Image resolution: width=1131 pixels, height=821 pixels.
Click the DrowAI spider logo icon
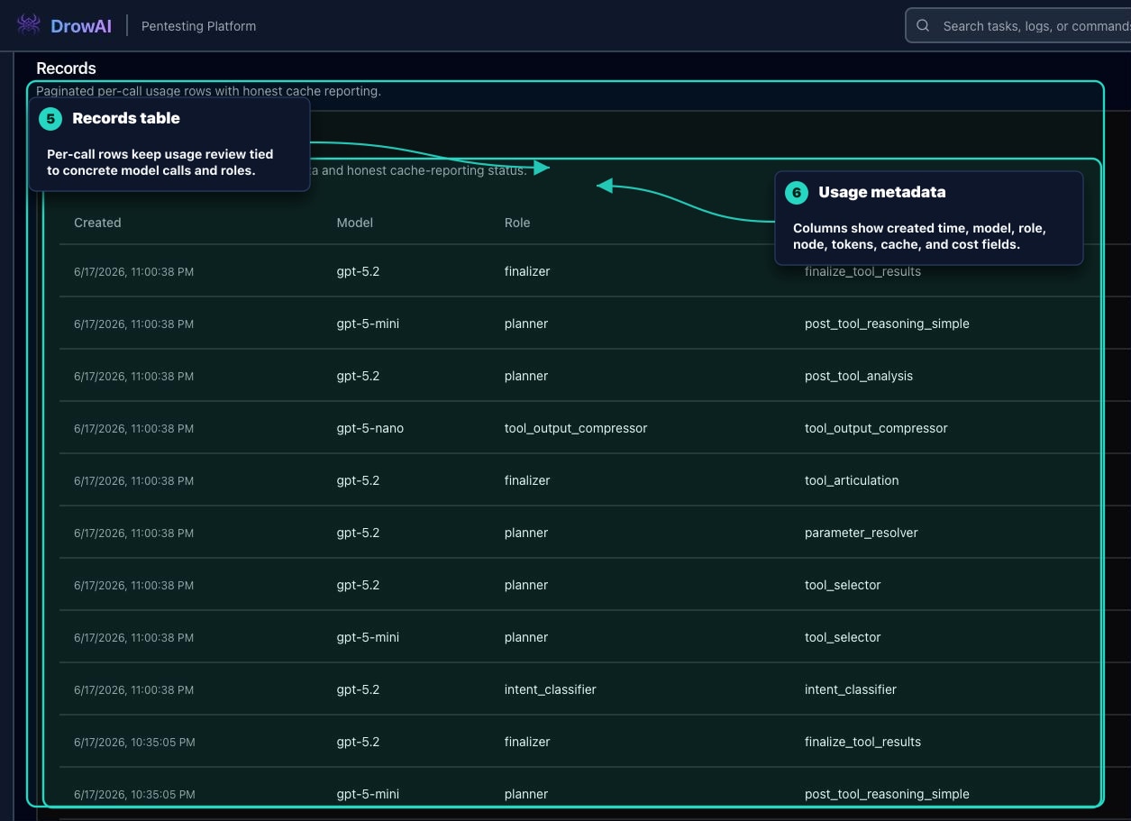[x=29, y=25]
